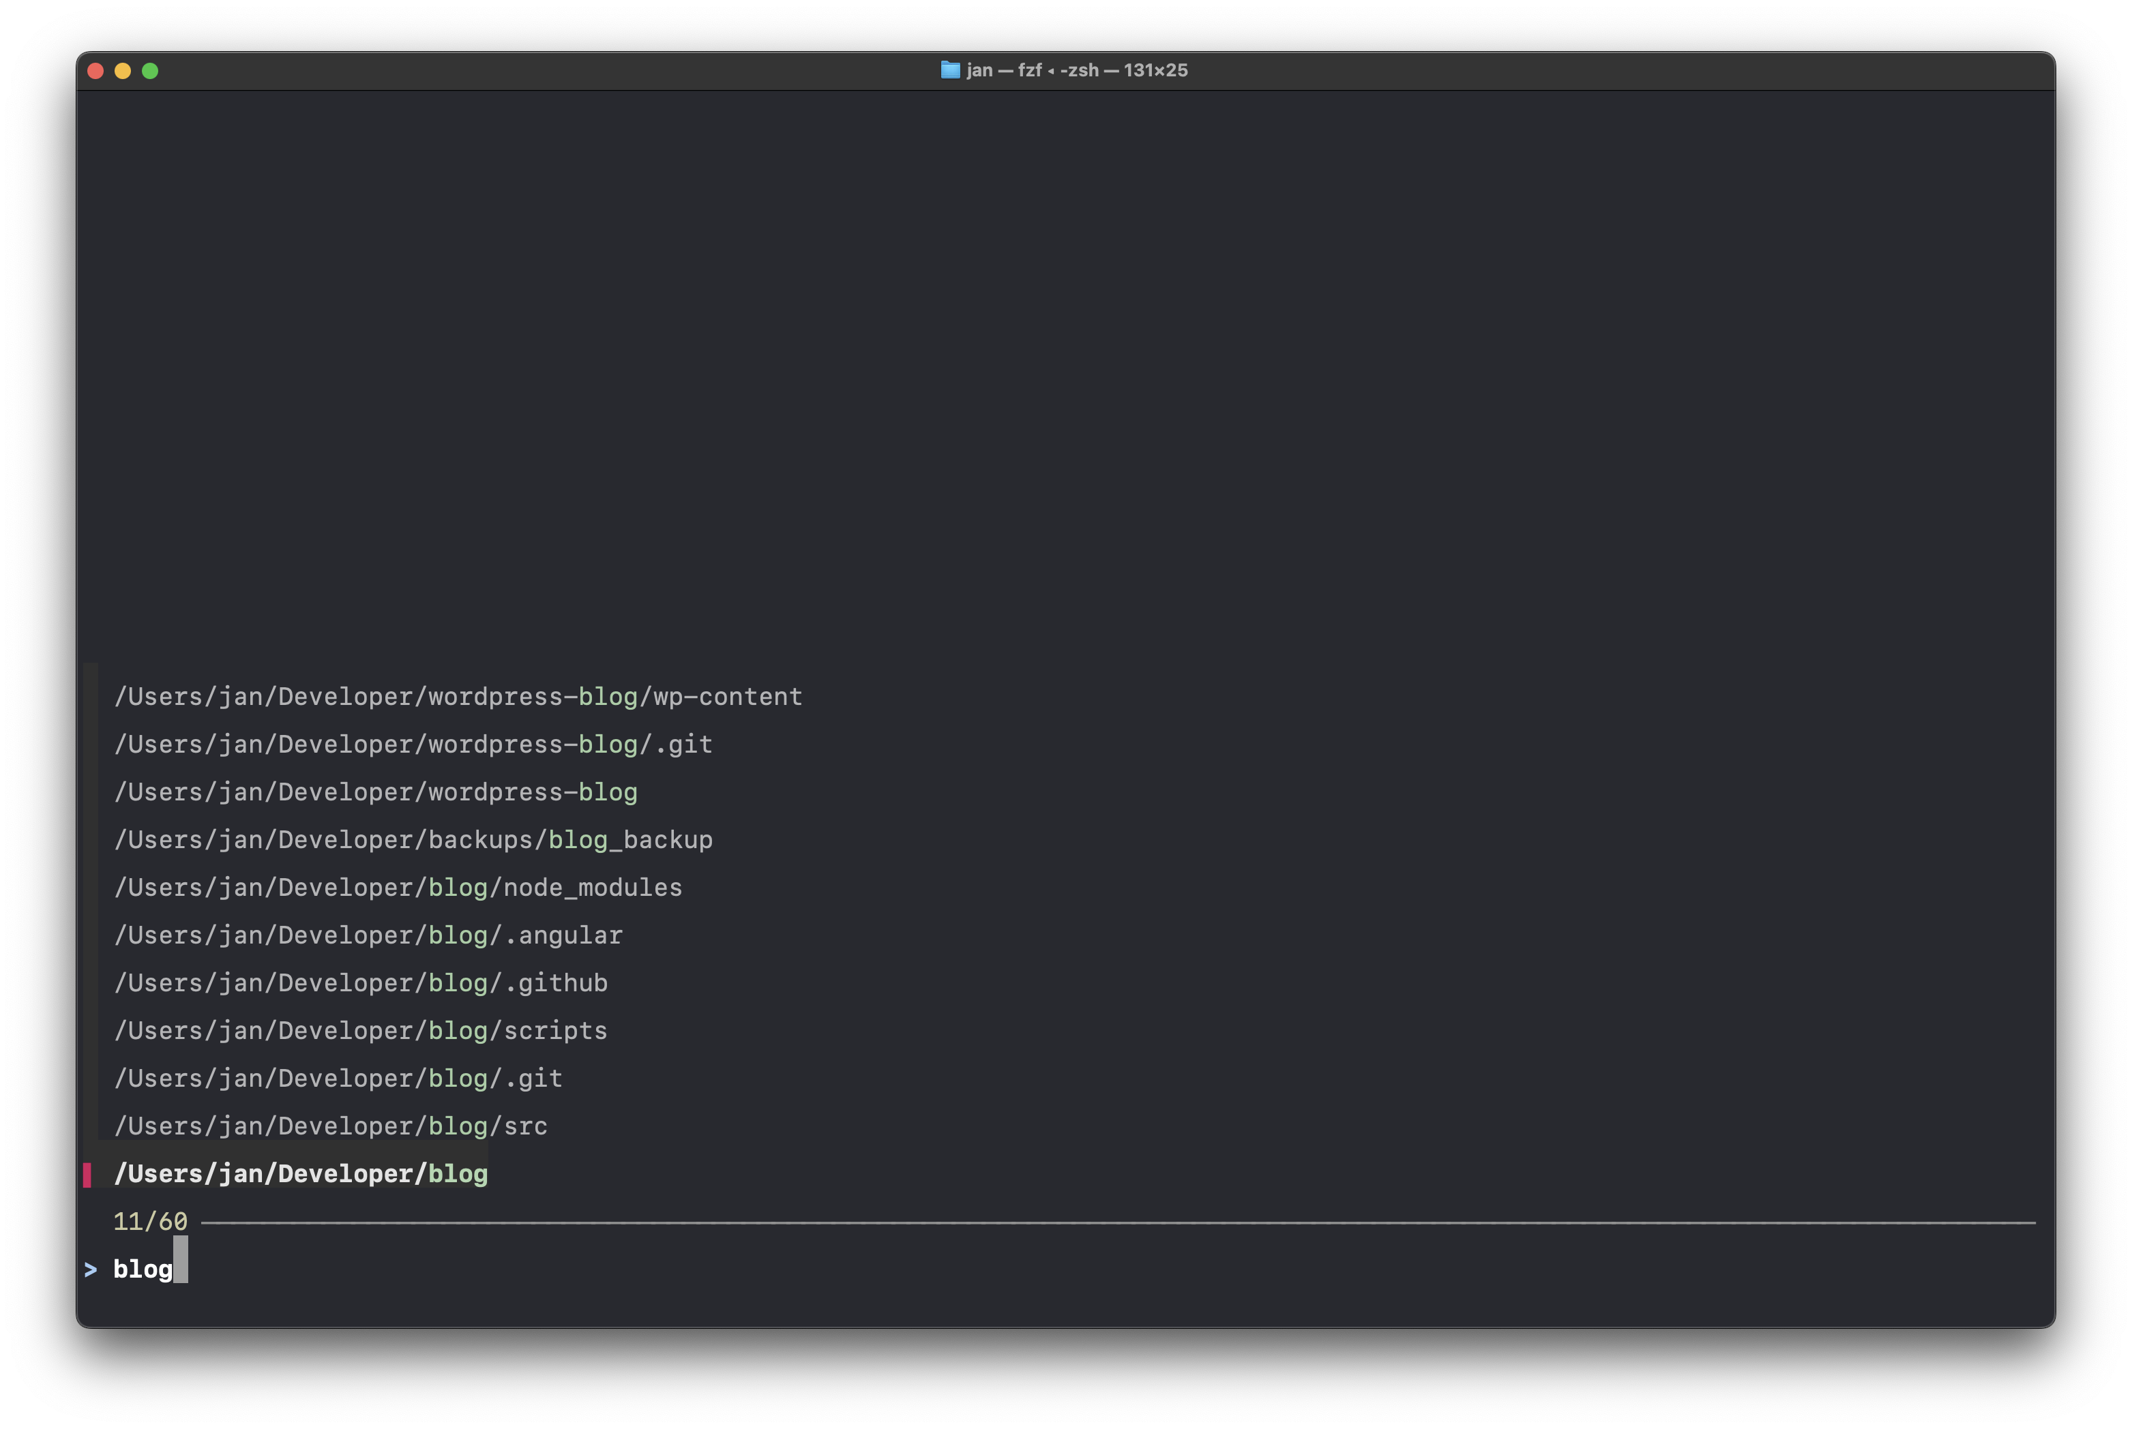2132x1429 pixels.
Task: Select the backups/blog_backup path
Action: tap(413, 839)
